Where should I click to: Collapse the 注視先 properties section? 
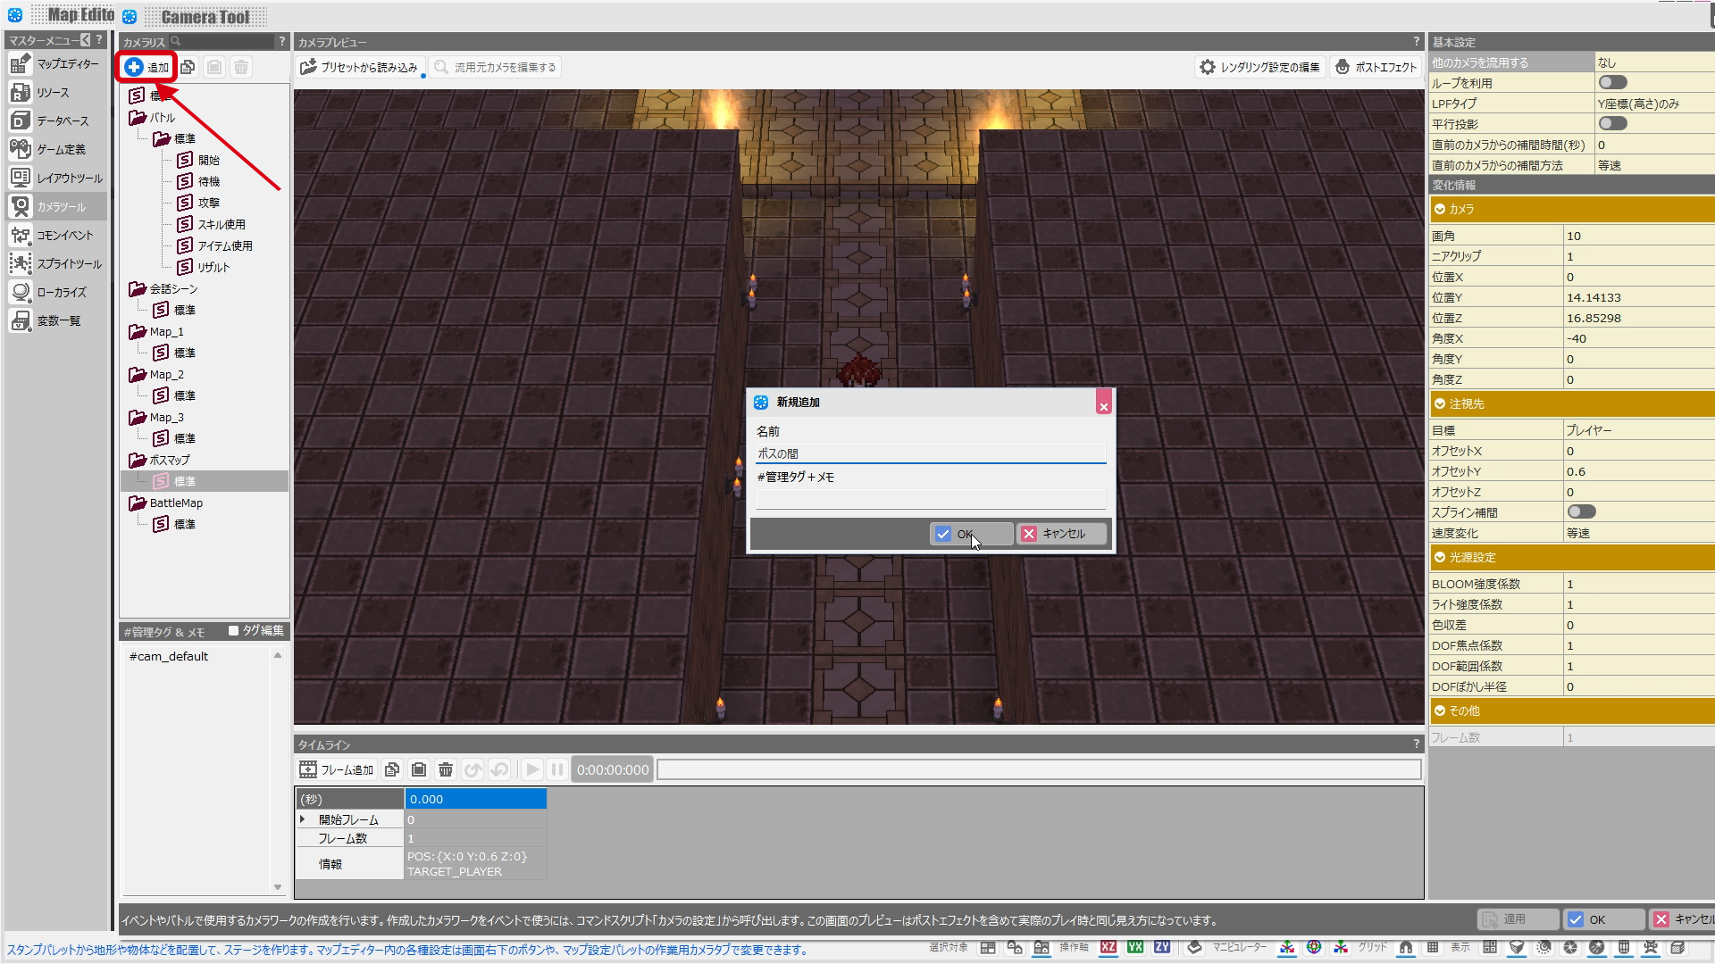pyautogui.click(x=1440, y=403)
